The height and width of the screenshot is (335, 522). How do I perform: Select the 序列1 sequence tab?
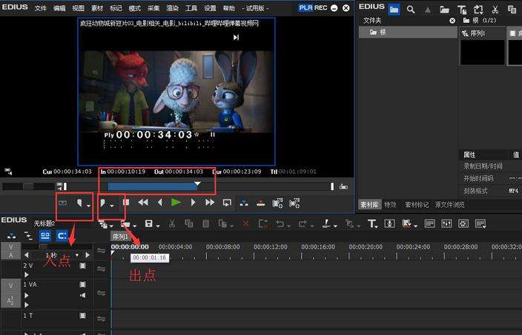tap(120, 237)
